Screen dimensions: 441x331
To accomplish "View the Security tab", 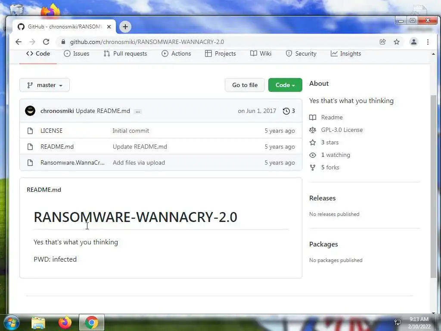I will coord(301,53).
